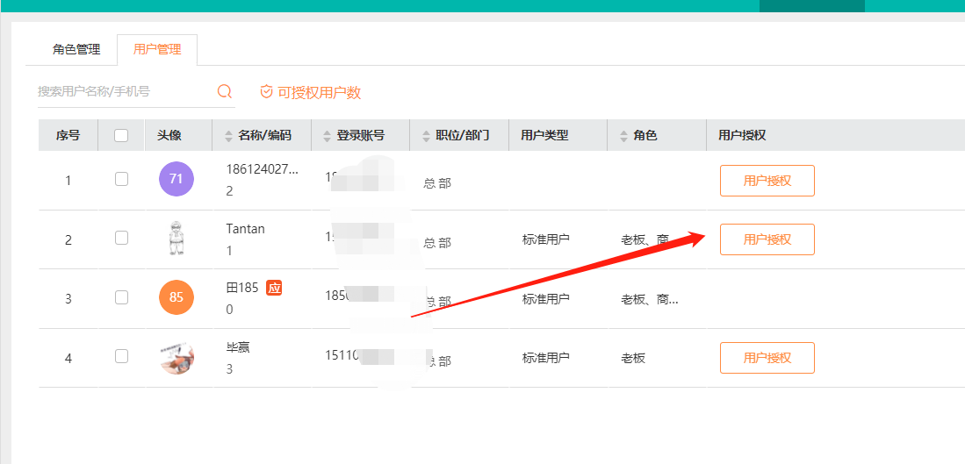Image resolution: width=965 pixels, height=464 pixels.
Task: Sort by 角色 column arrows
Action: tap(624, 136)
